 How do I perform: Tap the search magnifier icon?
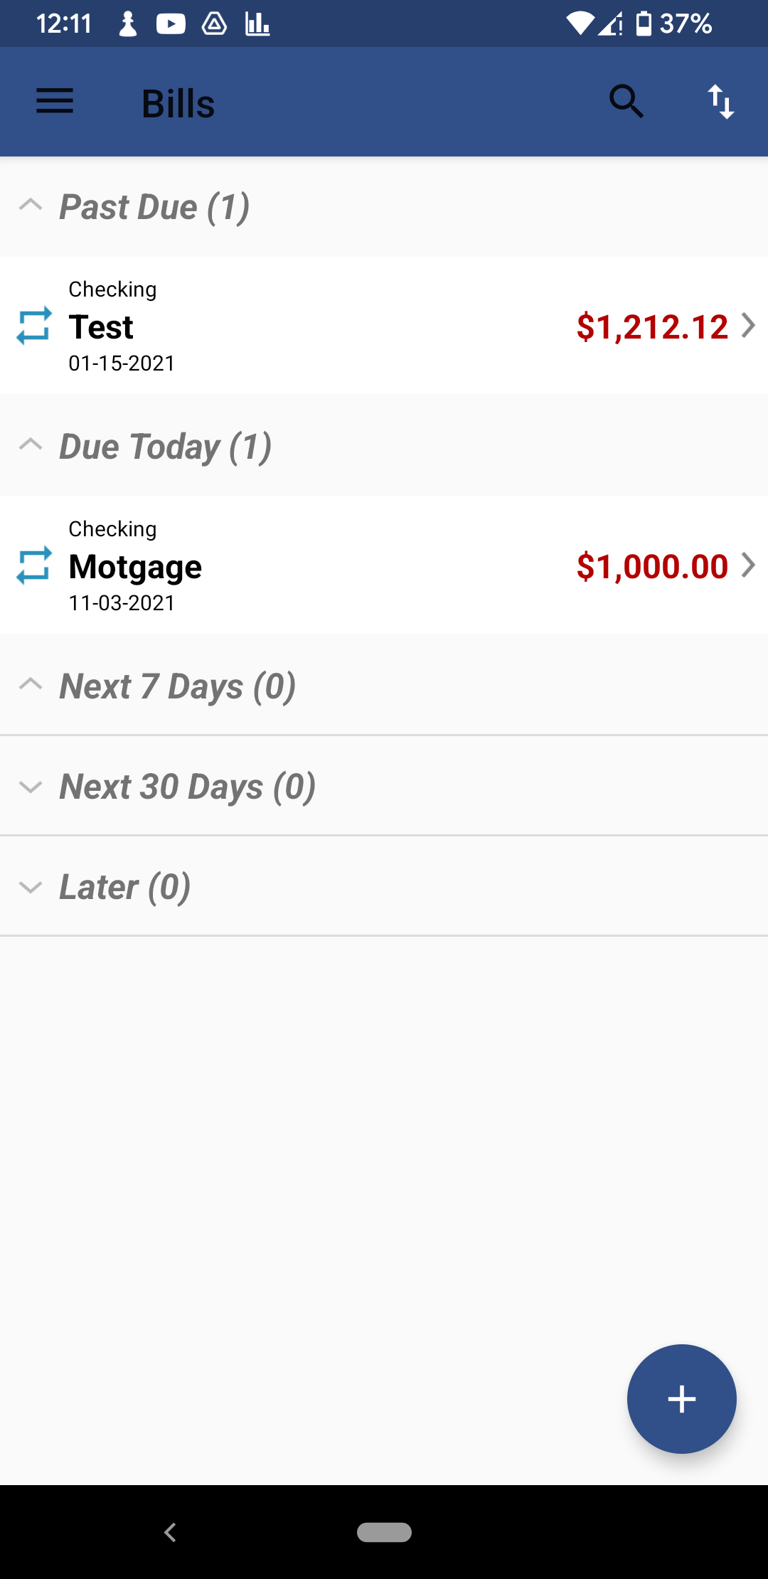626,101
